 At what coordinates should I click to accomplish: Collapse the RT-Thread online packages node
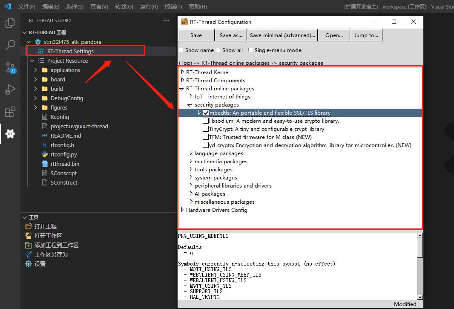pos(181,89)
